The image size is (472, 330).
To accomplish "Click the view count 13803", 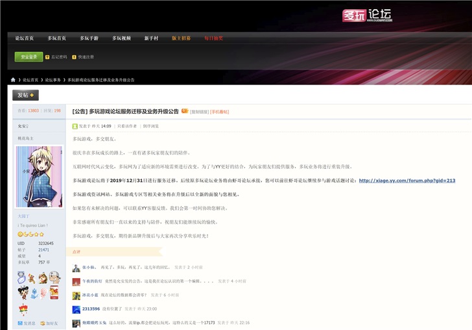I will (x=34, y=110).
